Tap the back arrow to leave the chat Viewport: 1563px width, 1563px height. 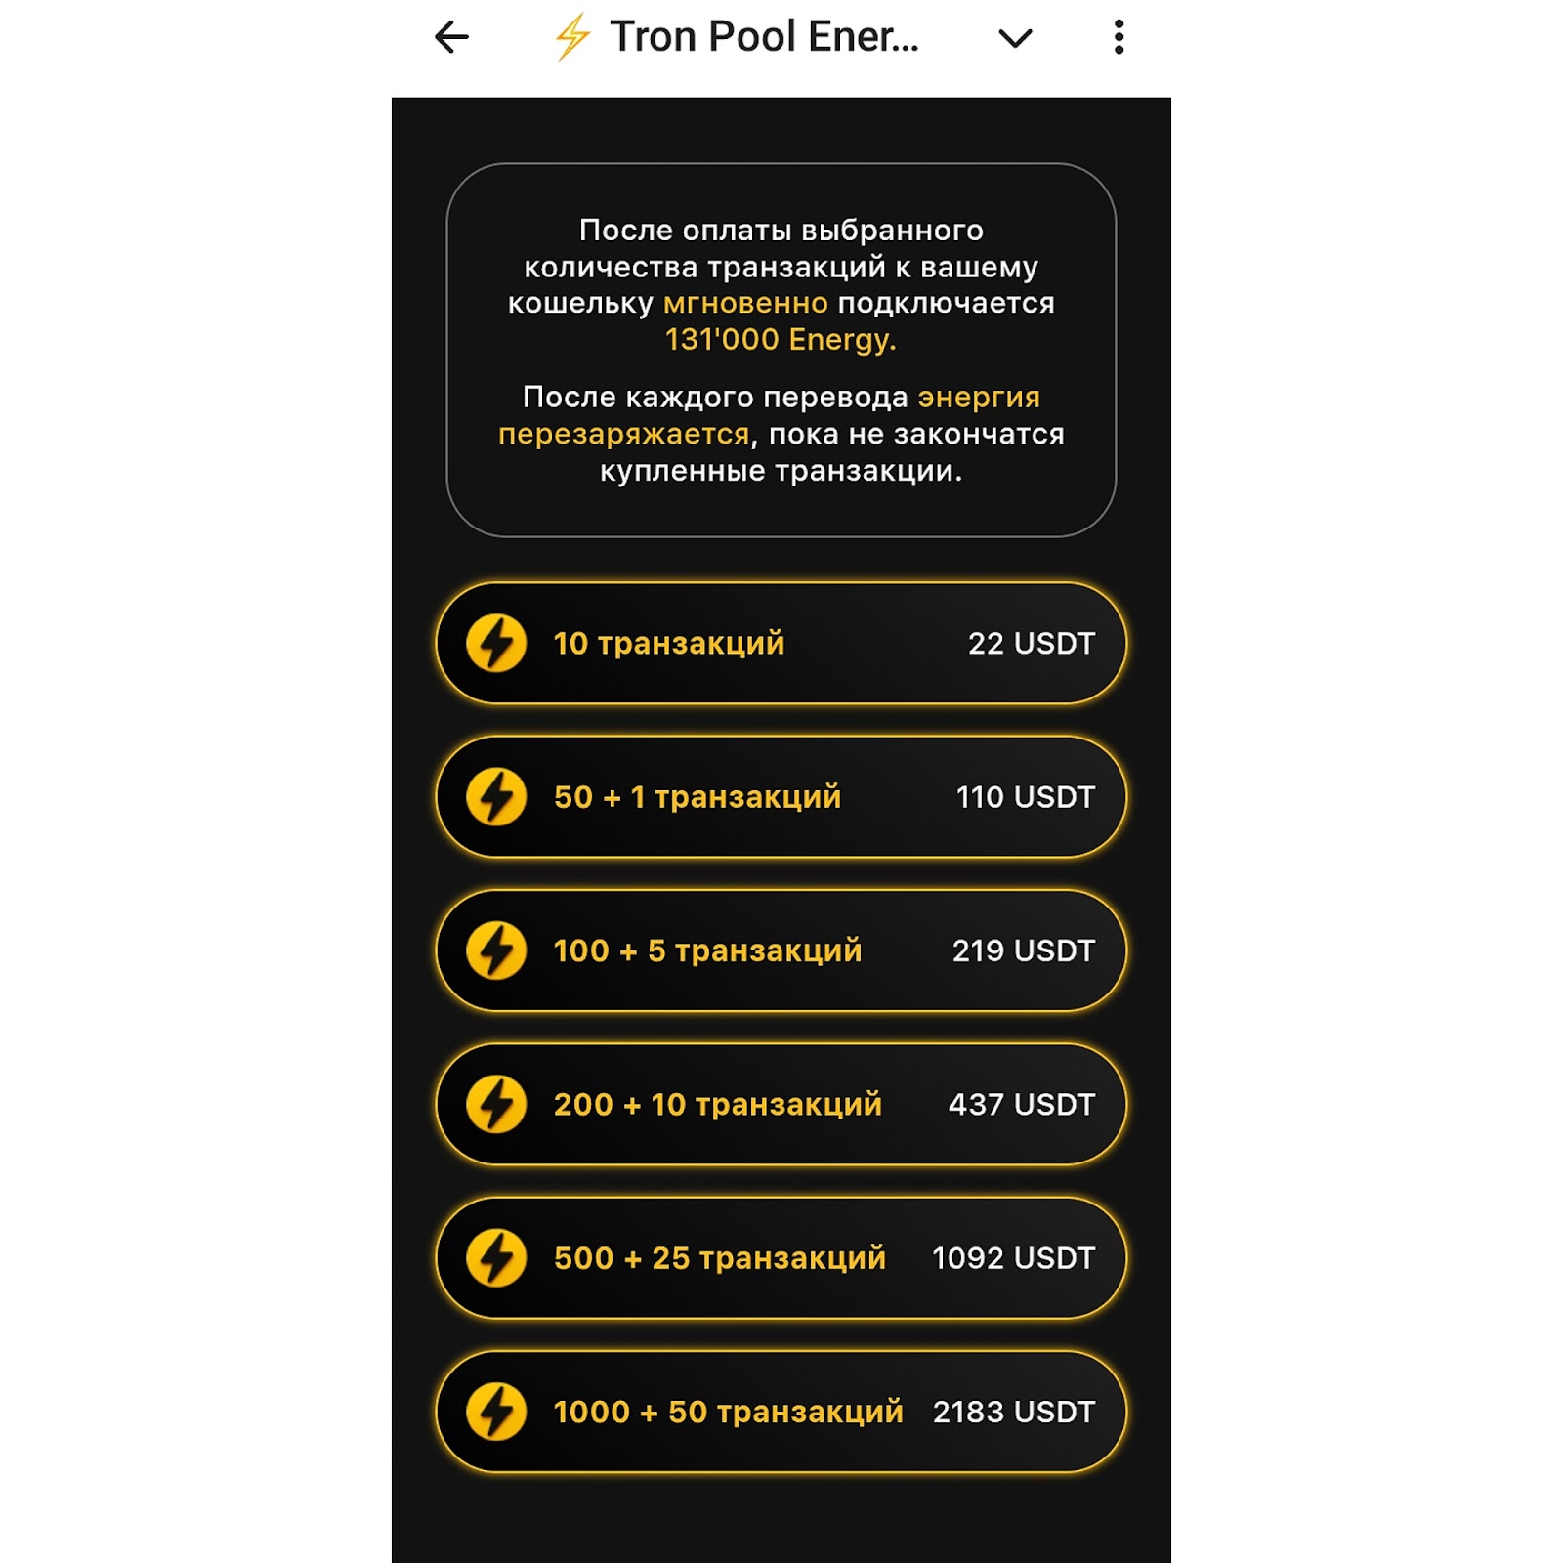(x=450, y=37)
